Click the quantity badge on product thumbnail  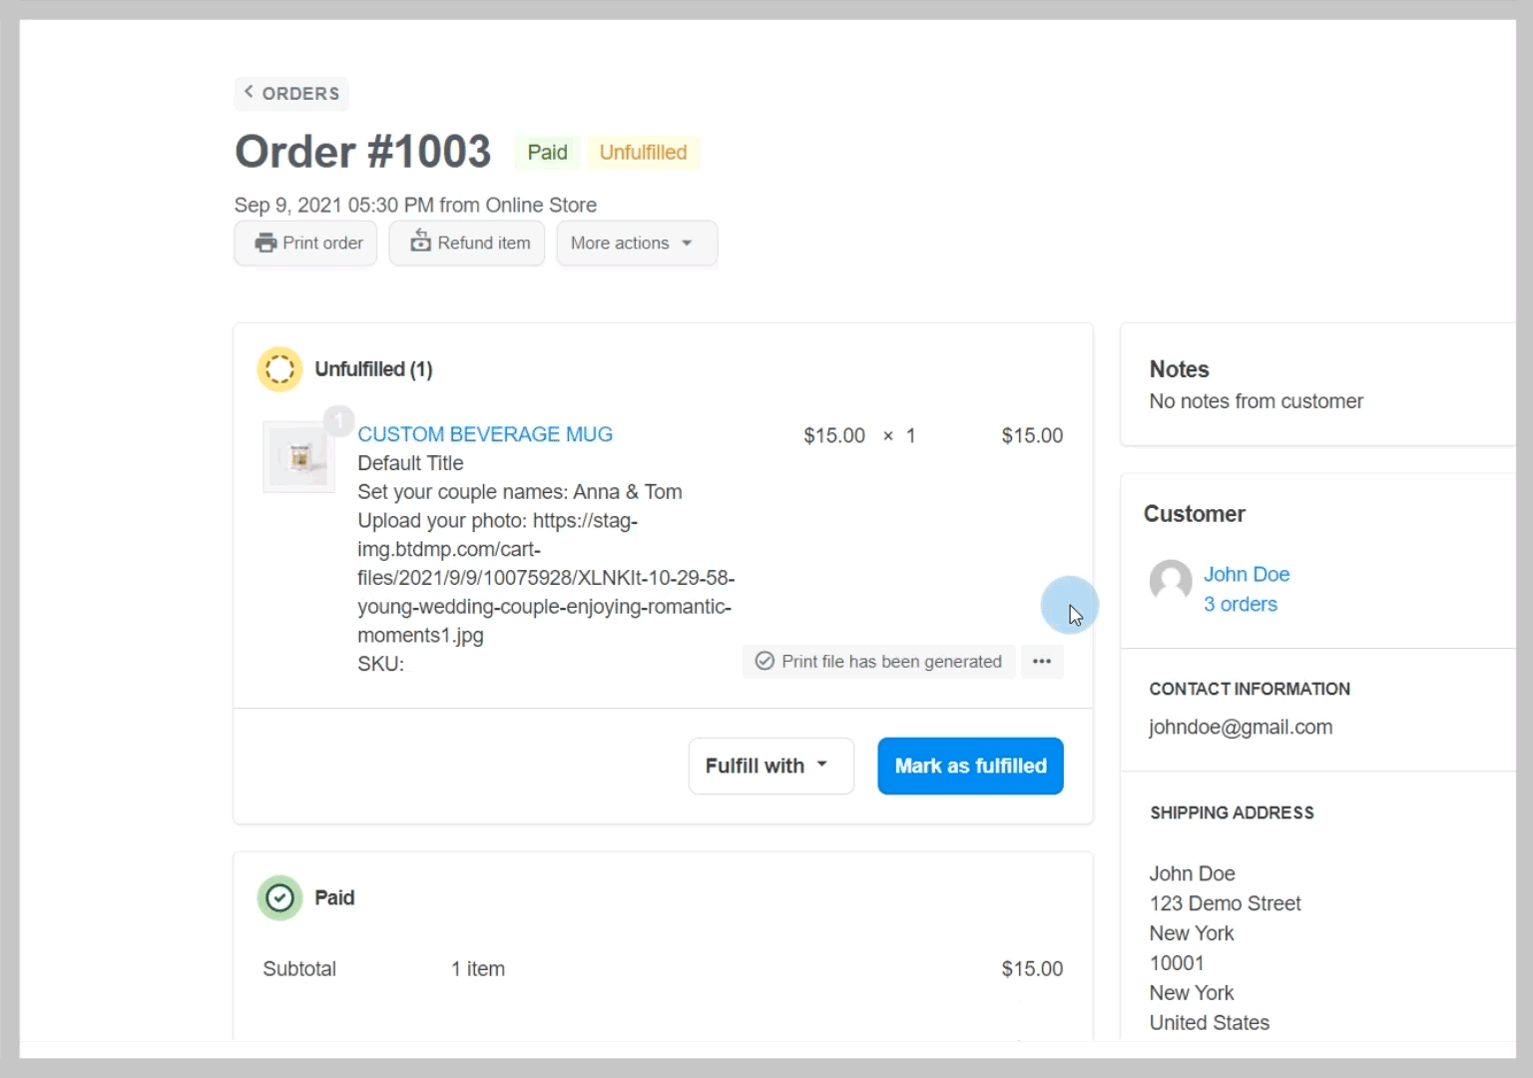click(338, 420)
